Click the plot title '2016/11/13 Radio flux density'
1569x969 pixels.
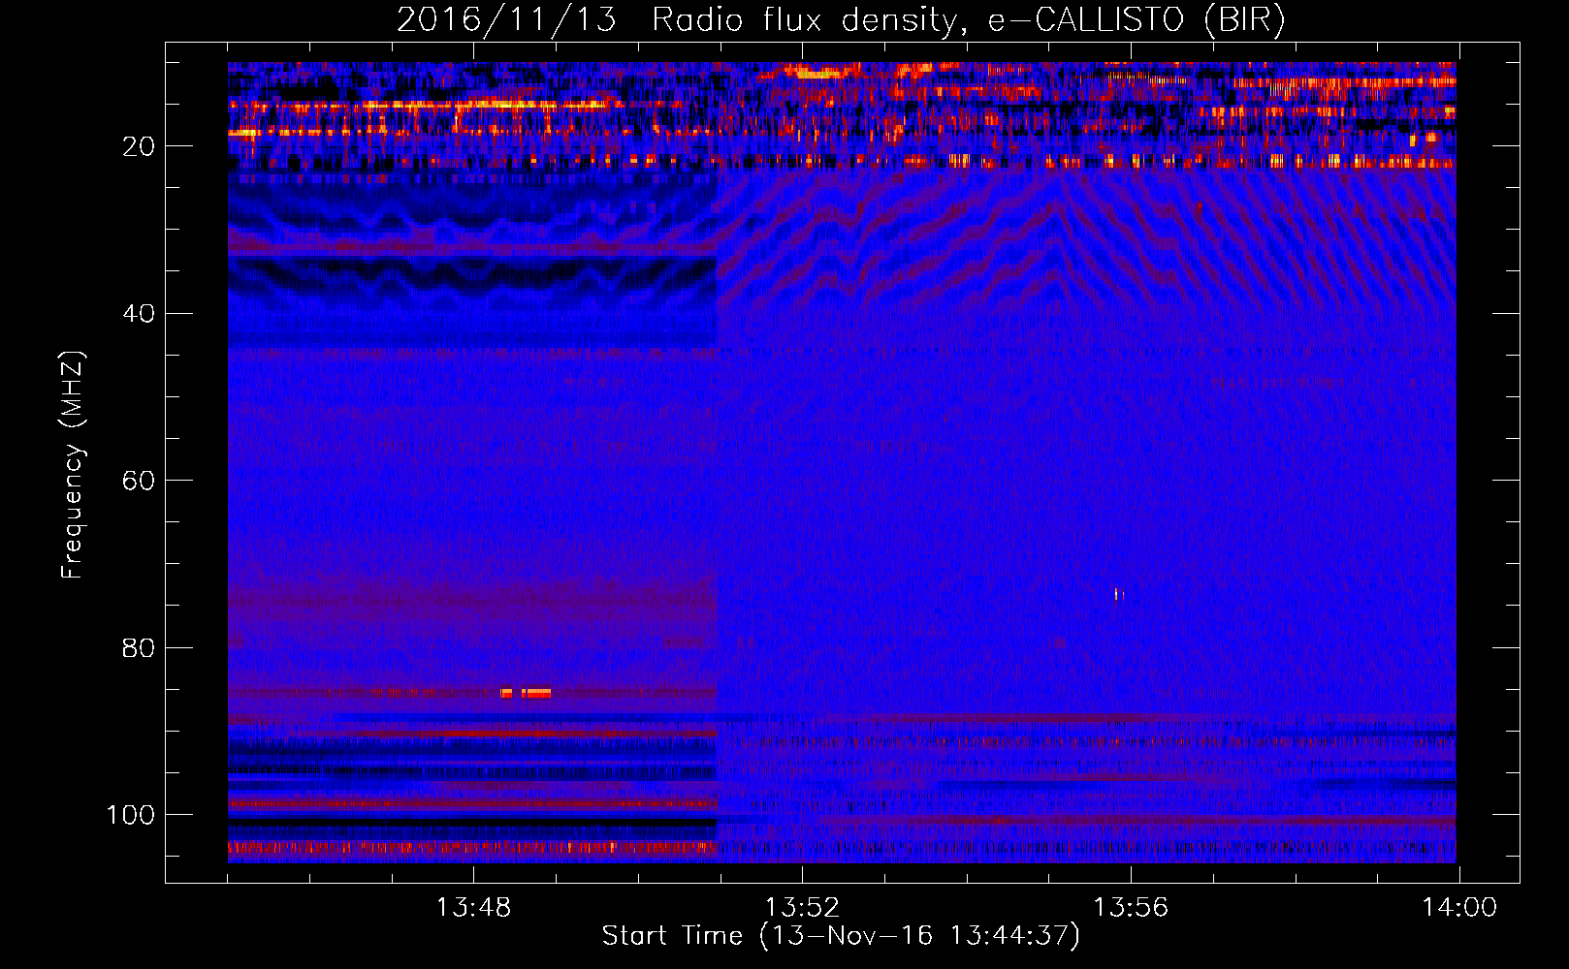pyautogui.click(x=841, y=20)
